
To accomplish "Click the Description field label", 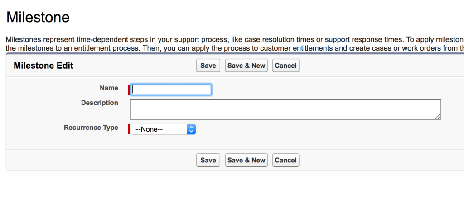I will [100, 103].
